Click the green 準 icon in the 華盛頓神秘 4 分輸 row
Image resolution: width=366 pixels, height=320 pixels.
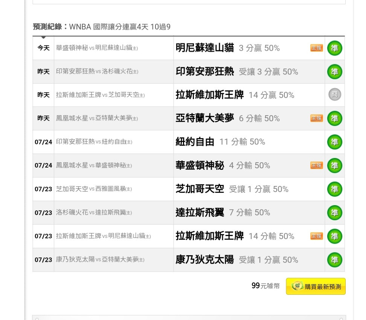tap(334, 166)
